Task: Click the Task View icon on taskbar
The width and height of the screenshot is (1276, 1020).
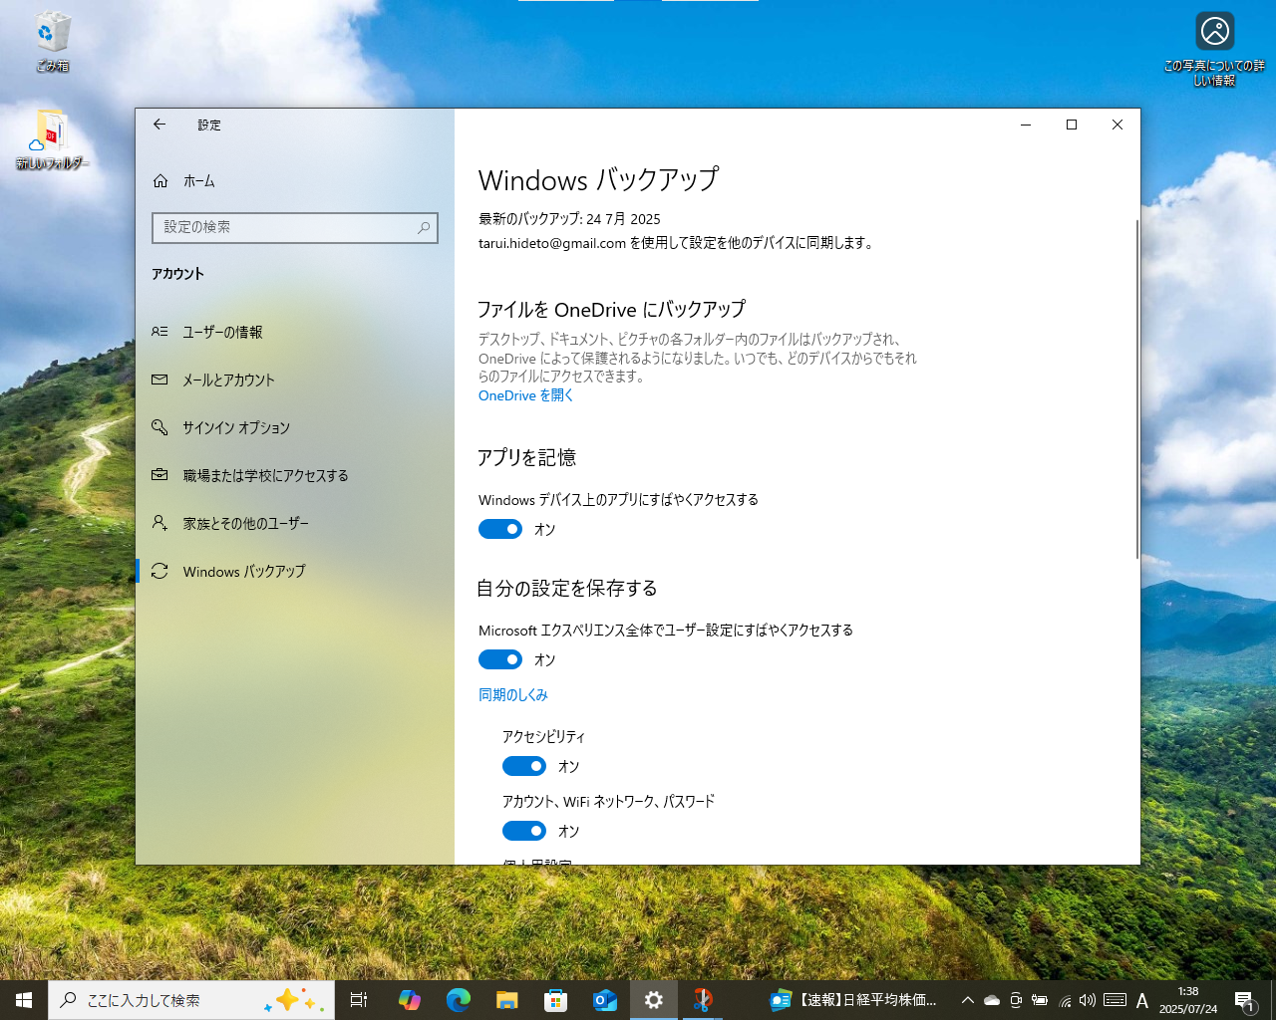Action: point(359,1000)
